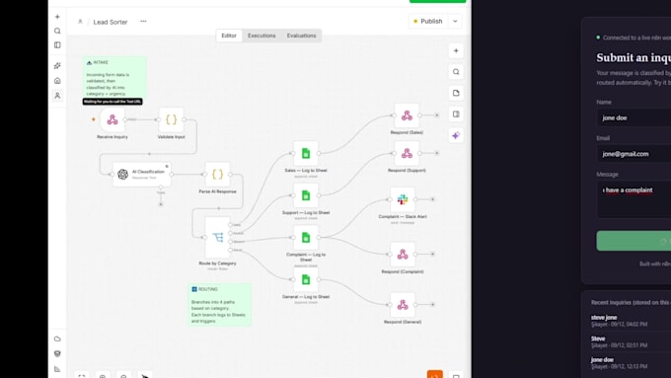Viewport: 671px width, 378px height.
Task: Select the Complaint — Slack Alert node
Action: coord(403,199)
